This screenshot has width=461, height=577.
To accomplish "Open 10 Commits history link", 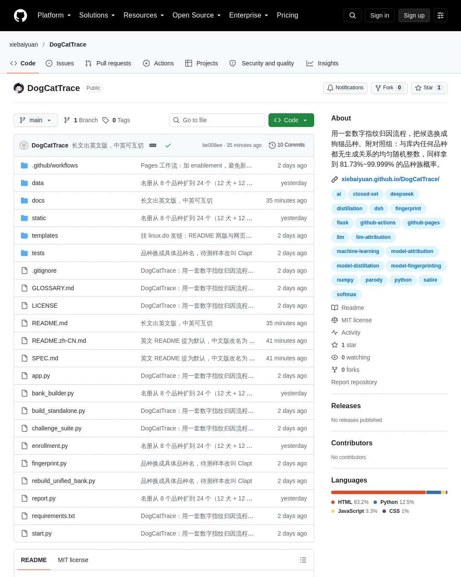I will click(287, 145).
